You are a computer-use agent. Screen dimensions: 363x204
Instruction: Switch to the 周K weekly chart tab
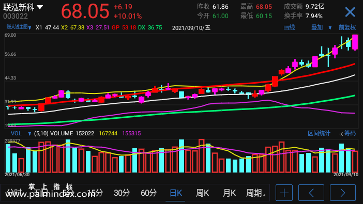point(202,193)
